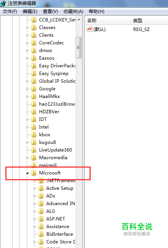This screenshot has width=168, height=248.
Task: Expand the Clients key
Action: pyautogui.click(x=27, y=35)
